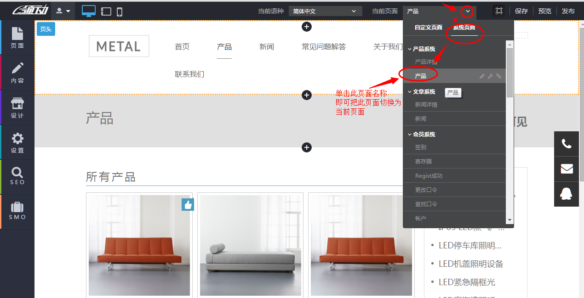This screenshot has height=298, width=584.
Task: Select the 内容 (Content) sidebar icon
Action: [17, 72]
